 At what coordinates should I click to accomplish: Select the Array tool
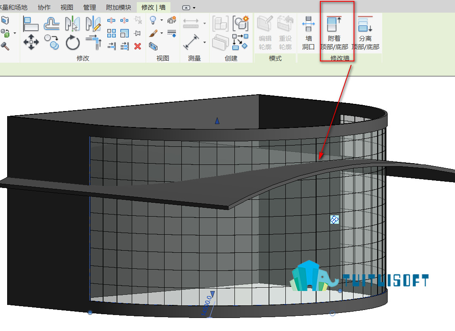click(112, 33)
